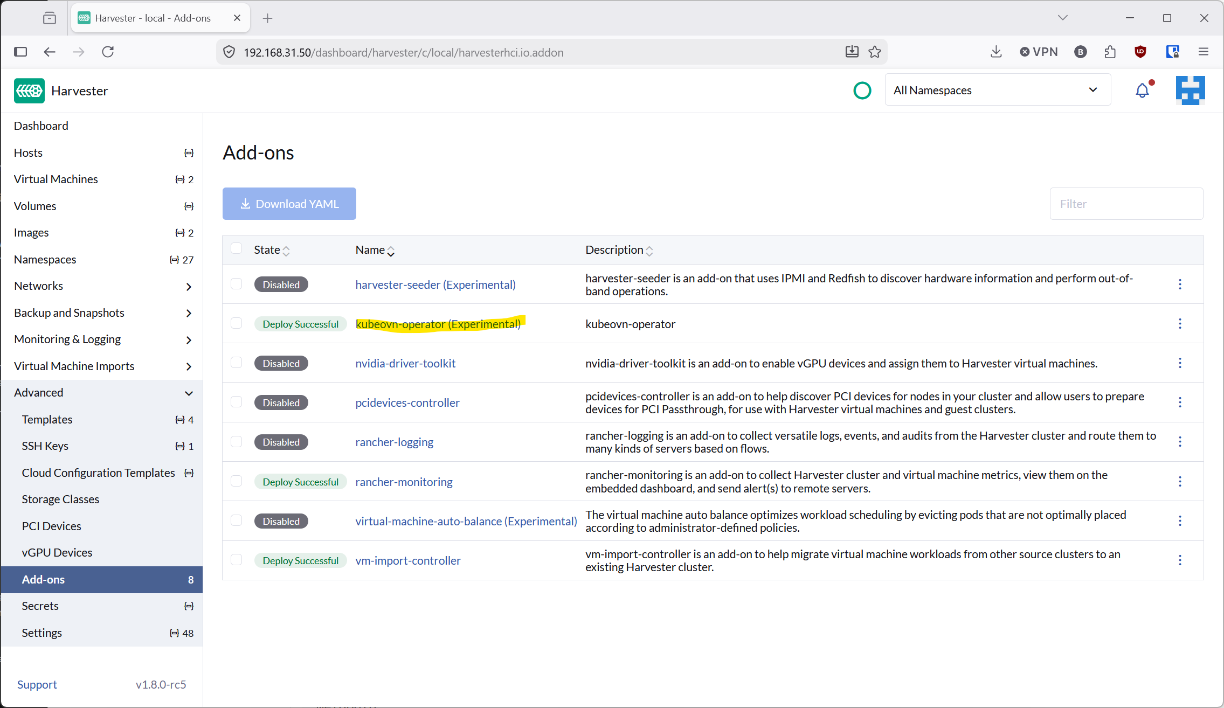The image size is (1224, 708).
Task: Select the vm-import-controller row checkbox
Action: click(236, 560)
